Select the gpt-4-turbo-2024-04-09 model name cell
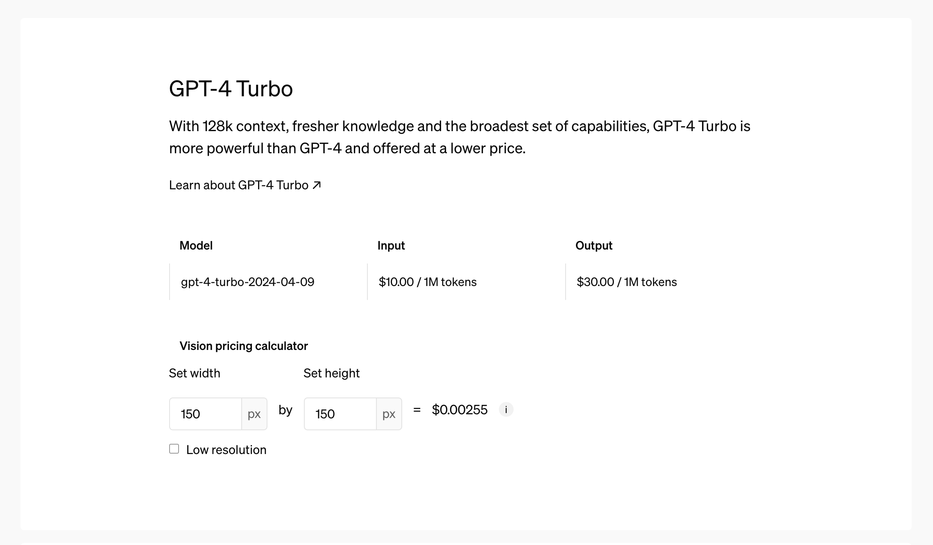The image size is (933, 545). [x=248, y=282]
